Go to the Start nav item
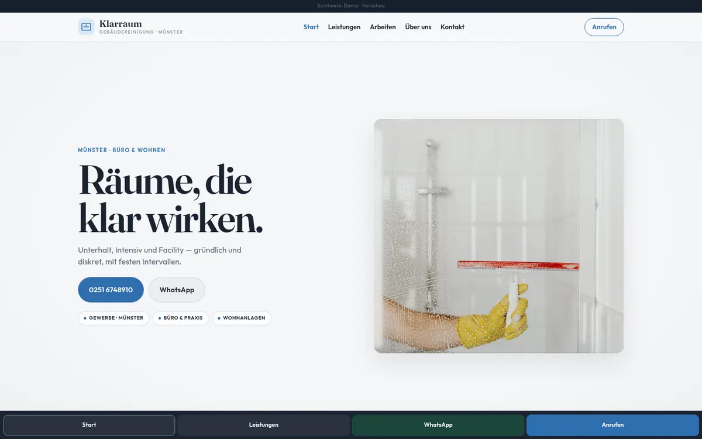The height and width of the screenshot is (439, 702). coord(311,27)
